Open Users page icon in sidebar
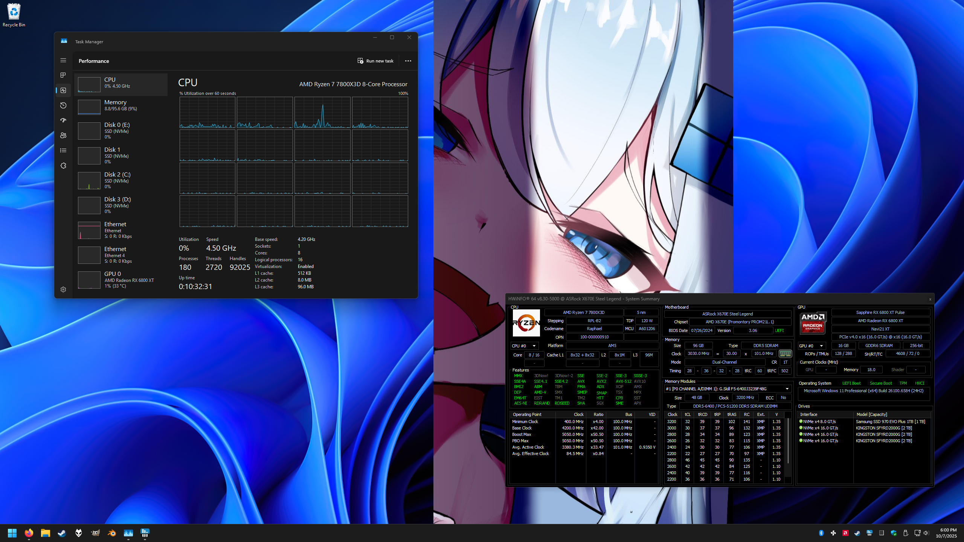Image resolution: width=964 pixels, height=542 pixels. [63, 135]
